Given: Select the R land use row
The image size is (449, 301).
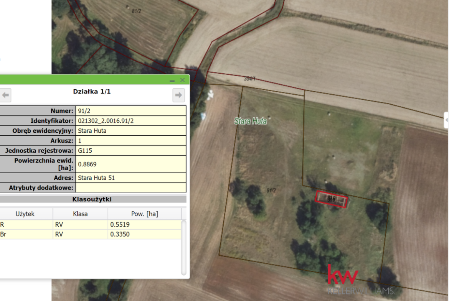Looking at the screenshot, I should pos(90,225).
